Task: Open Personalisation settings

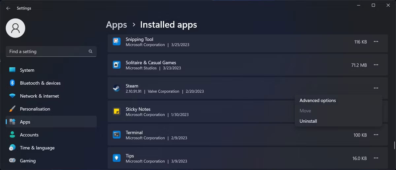Action: pyautogui.click(x=51, y=109)
